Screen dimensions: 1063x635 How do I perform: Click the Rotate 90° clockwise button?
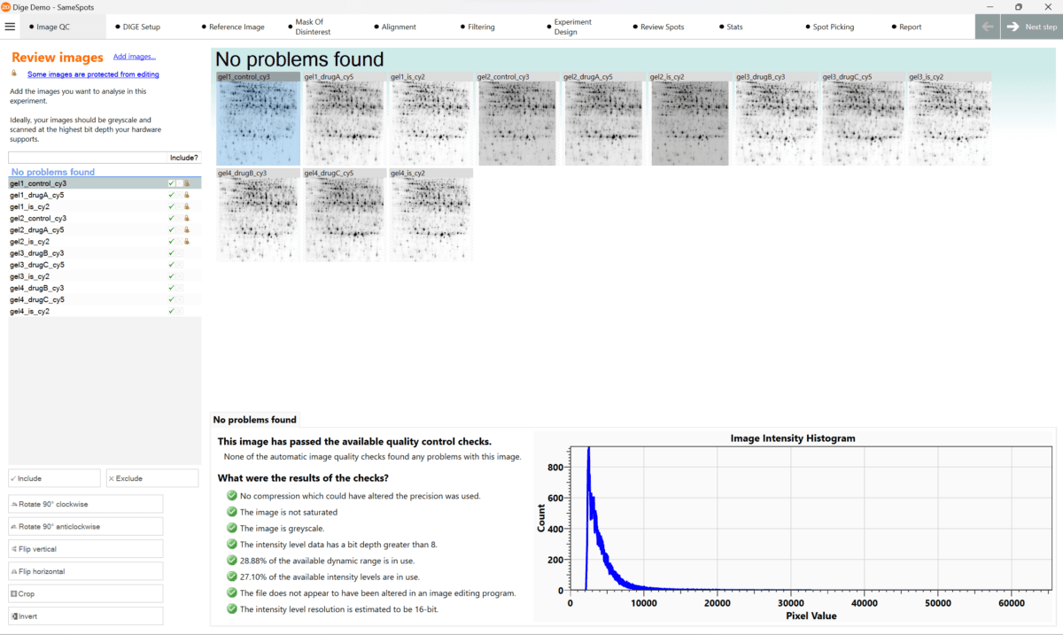pyautogui.click(x=86, y=504)
